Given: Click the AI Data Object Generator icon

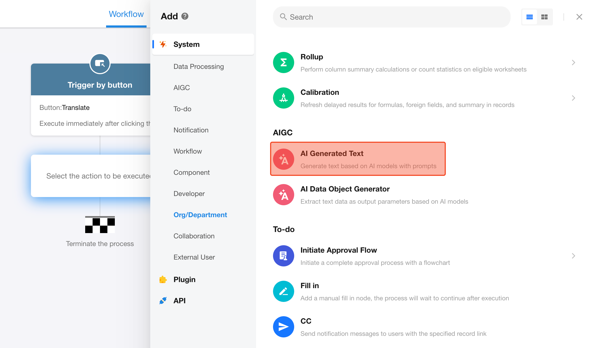Looking at the screenshot, I should point(283,195).
